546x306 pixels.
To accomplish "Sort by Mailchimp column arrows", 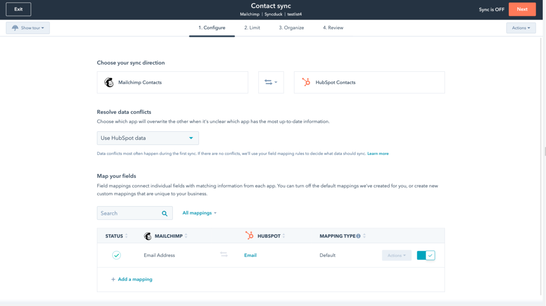I will (186, 236).
